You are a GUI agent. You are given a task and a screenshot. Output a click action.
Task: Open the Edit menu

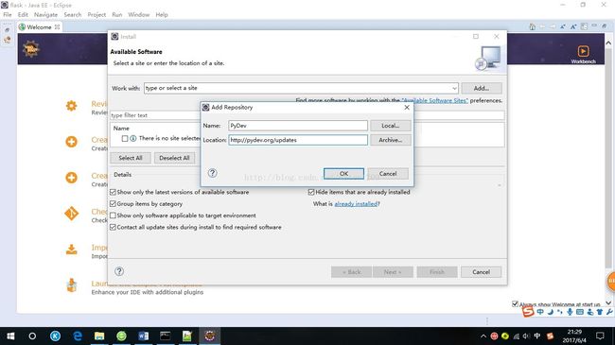point(23,14)
